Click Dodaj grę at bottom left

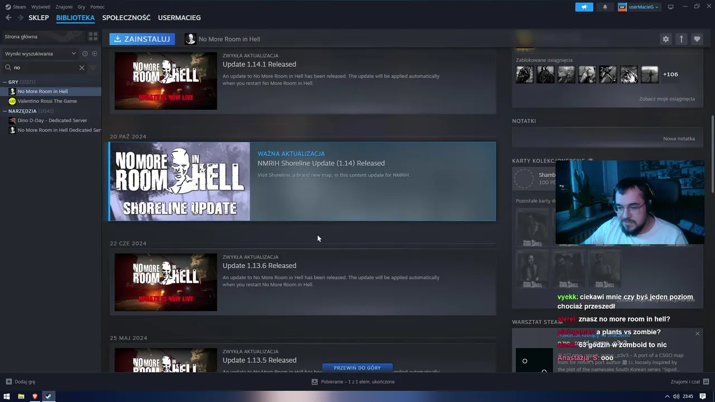(x=21, y=382)
